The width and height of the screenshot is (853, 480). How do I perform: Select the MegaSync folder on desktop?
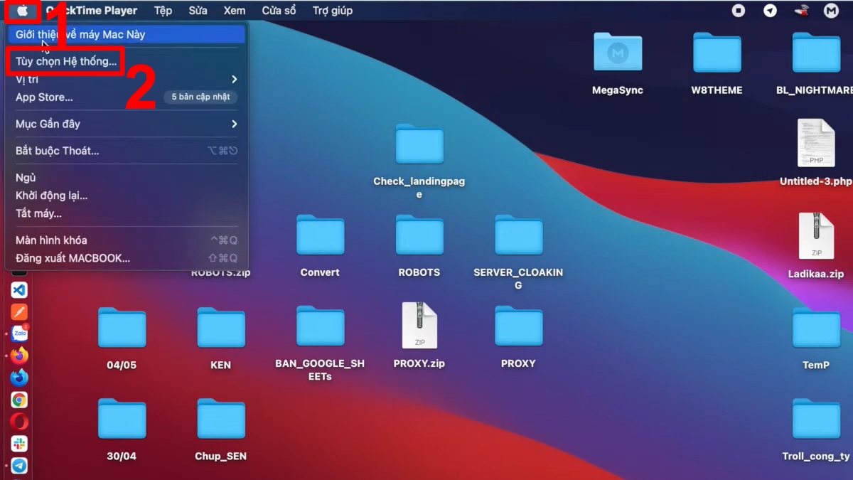click(617, 53)
